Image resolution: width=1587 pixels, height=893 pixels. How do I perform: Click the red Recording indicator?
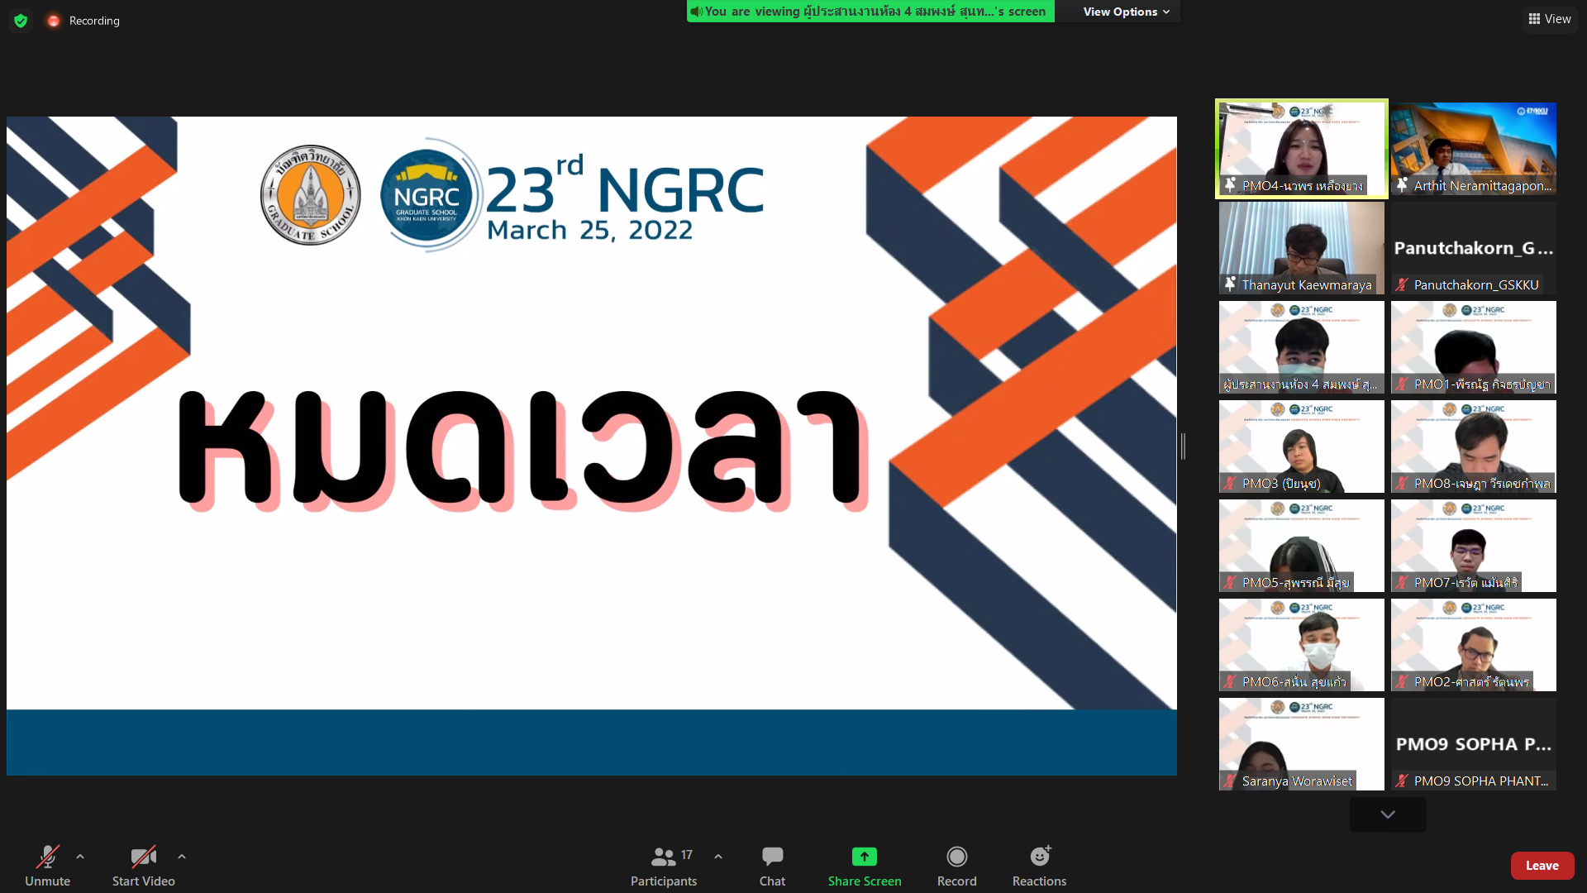click(54, 21)
